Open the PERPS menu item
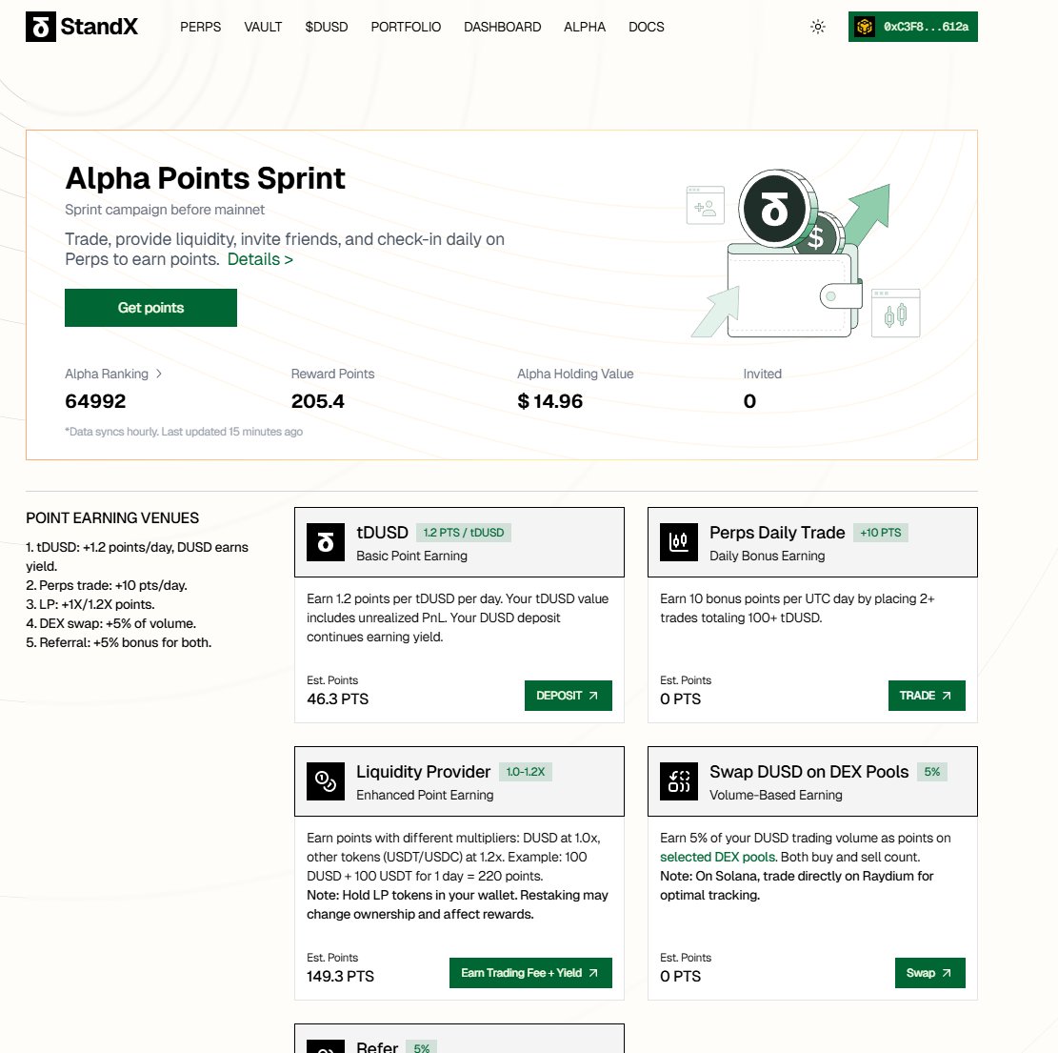 pos(200,27)
